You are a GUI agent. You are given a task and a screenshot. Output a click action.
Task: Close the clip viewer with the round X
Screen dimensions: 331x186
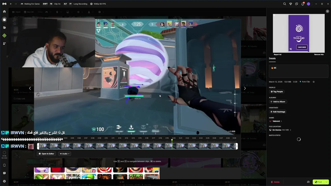point(327,11)
